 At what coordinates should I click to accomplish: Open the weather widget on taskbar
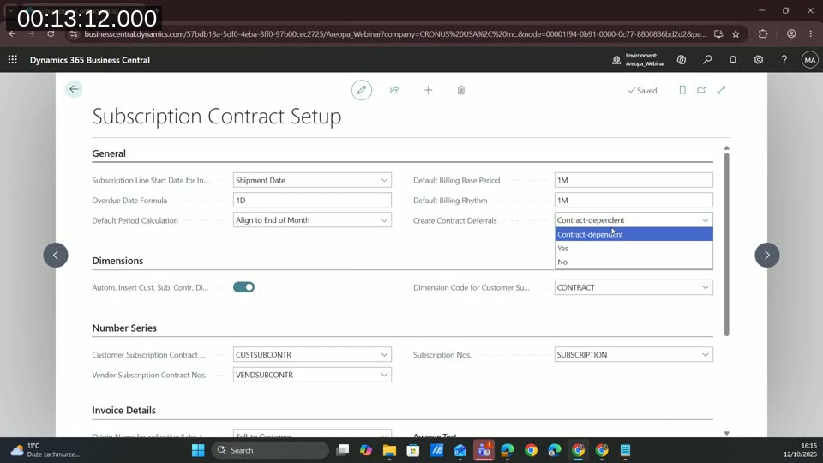45,450
